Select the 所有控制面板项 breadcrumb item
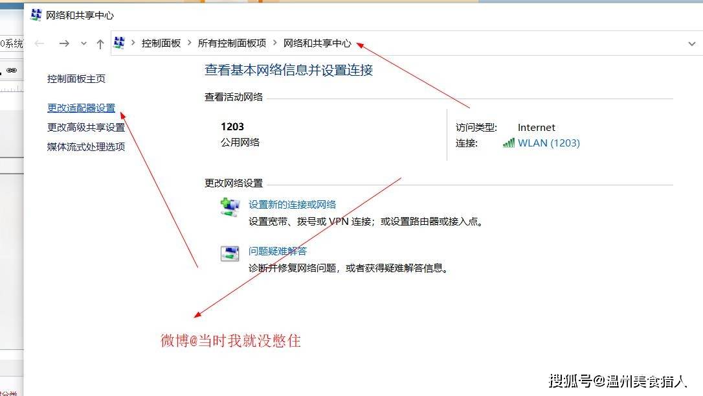 (232, 43)
